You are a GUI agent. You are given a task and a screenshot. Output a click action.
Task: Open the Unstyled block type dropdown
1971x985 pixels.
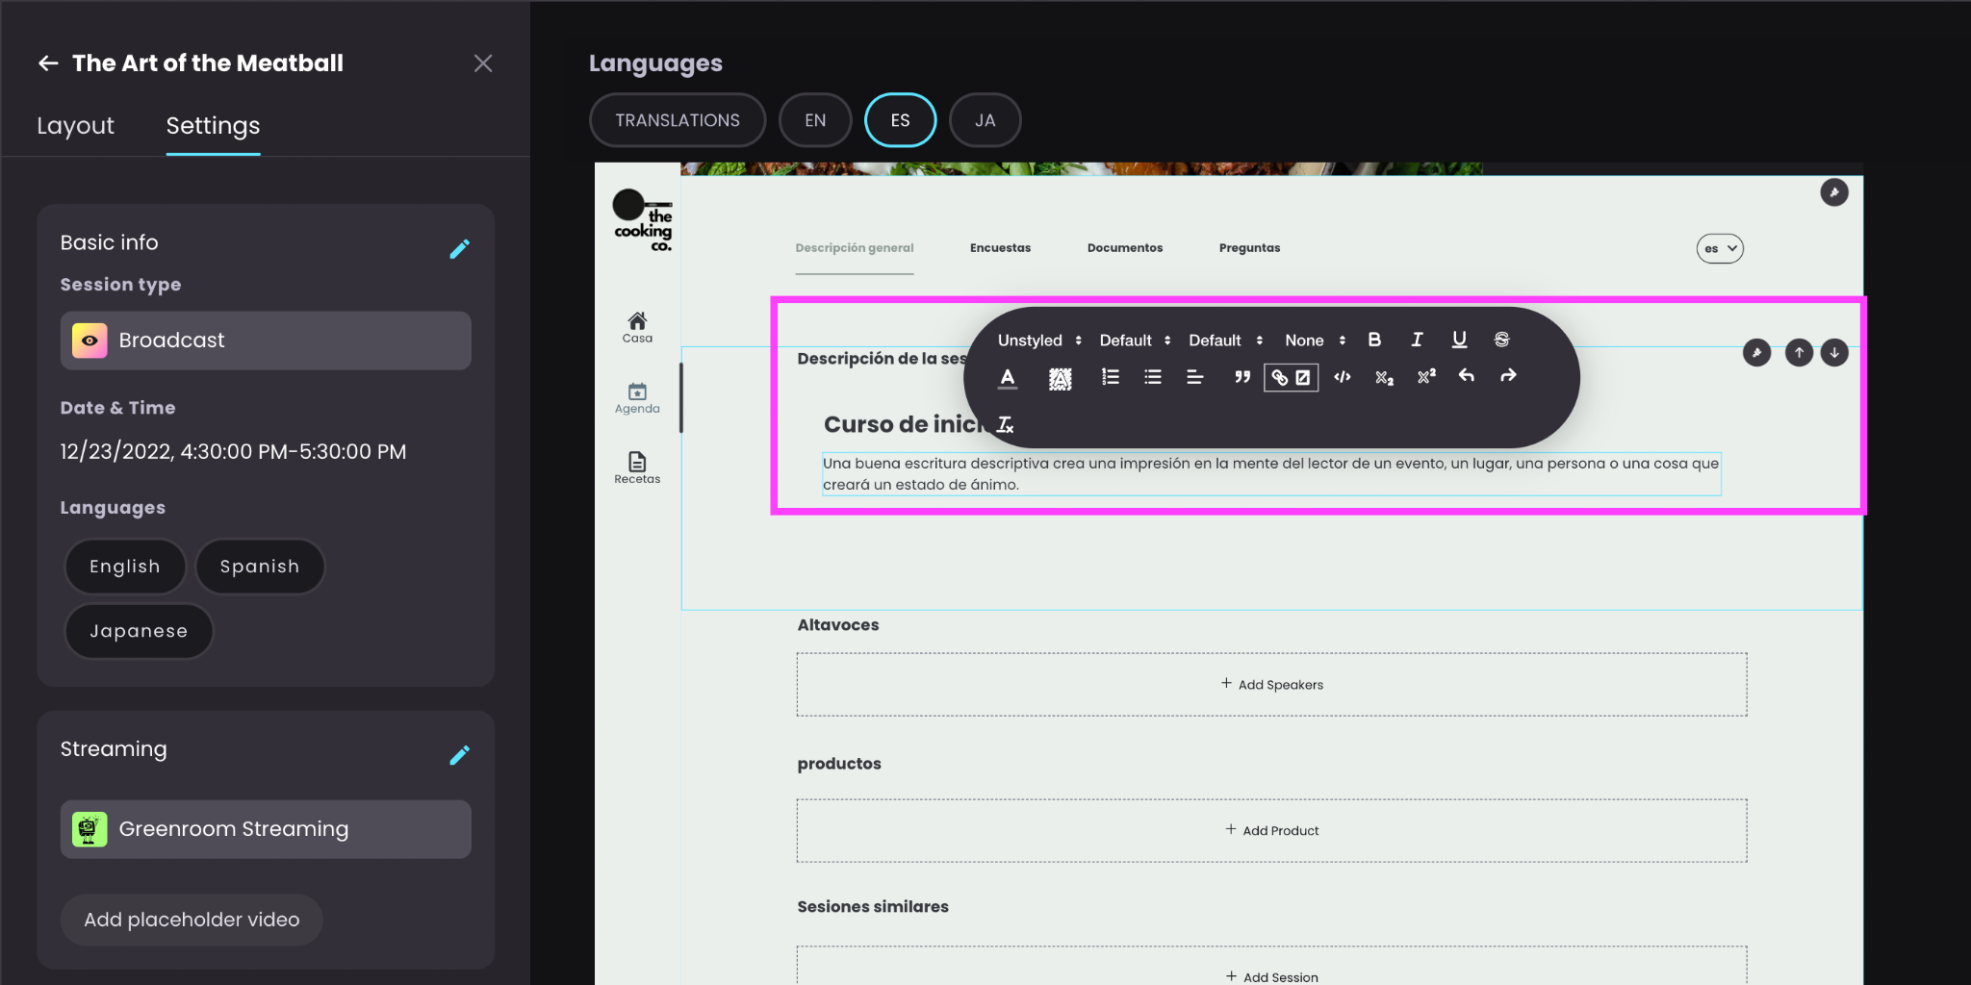pos(1039,341)
